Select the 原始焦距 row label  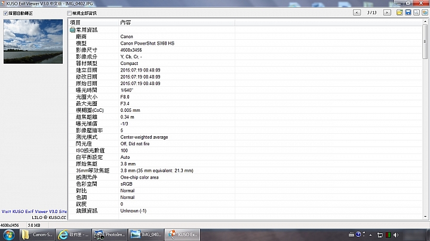coord(87,164)
